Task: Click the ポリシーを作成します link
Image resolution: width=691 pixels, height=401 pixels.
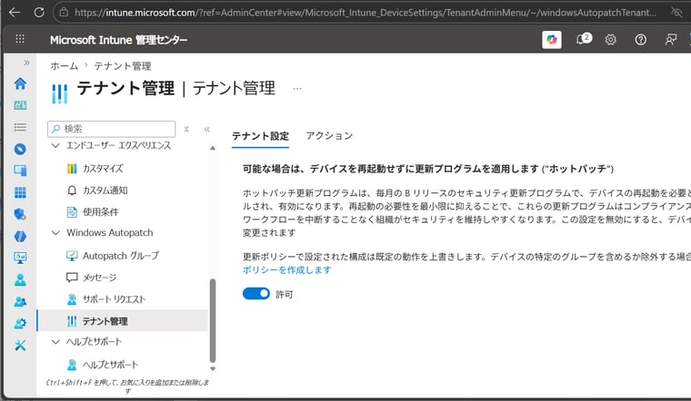Action: coord(287,269)
